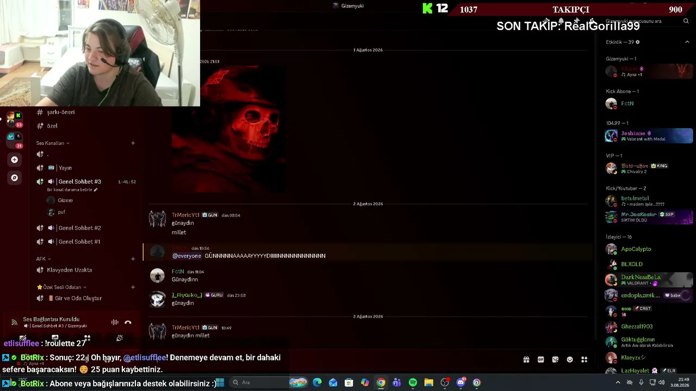Set channel status via Bir kanal durumu belirle
This screenshot has height=391, width=696.
72,190
